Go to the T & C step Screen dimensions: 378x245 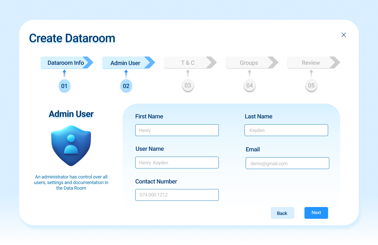[190, 63]
